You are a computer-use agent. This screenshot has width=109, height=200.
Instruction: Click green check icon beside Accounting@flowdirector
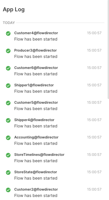[x=8, y=138]
